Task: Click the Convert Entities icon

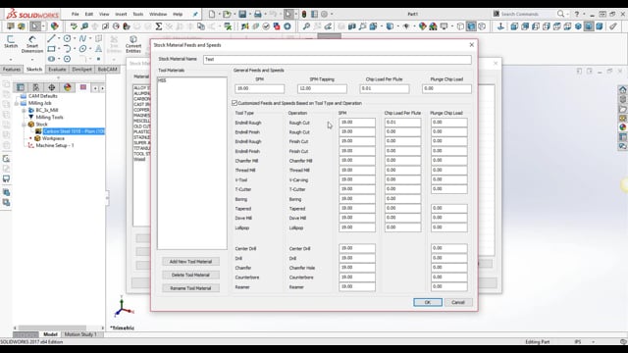Action: tap(133, 43)
